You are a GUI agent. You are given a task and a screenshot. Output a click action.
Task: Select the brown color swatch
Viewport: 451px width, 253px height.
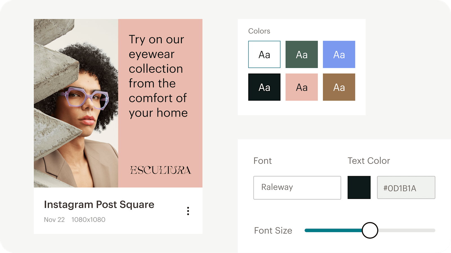point(339,87)
